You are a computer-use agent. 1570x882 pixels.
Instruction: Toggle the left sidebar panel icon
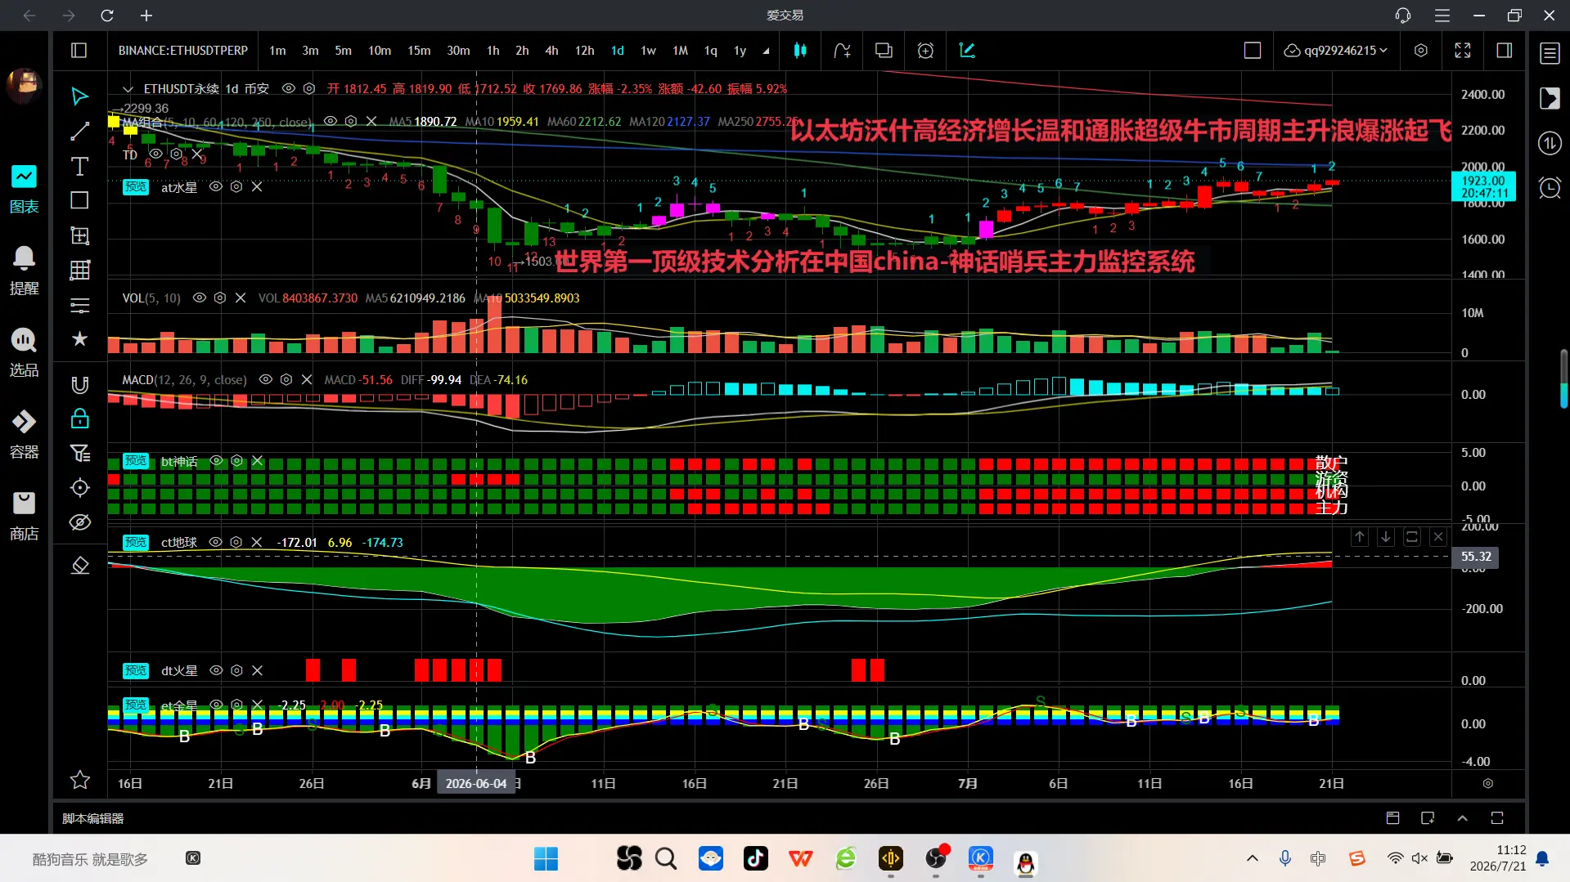pyautogui.click(x=79, y=51)
